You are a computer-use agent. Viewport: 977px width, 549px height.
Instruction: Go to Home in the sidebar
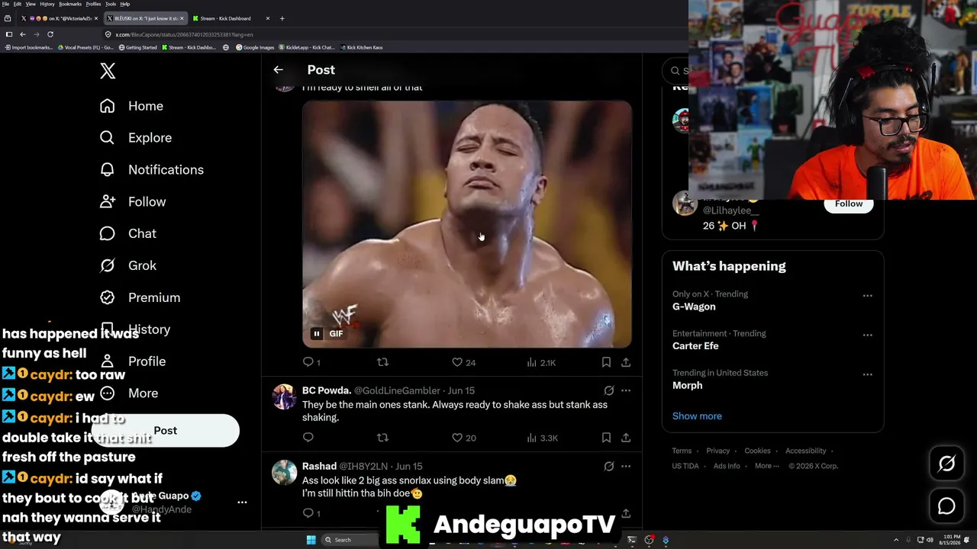coord(131,106)
